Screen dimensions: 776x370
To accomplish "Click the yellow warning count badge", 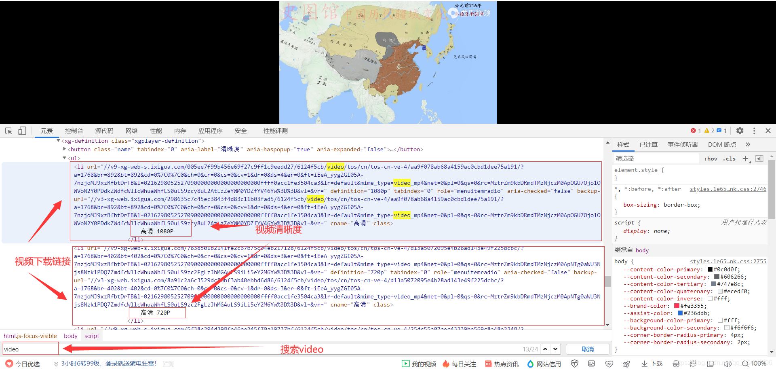I will pos(709,131).
